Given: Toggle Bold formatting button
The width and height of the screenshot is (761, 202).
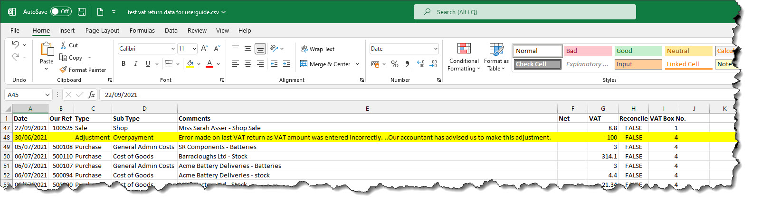Looking at the screenshot, I should (x=124, y=64).
